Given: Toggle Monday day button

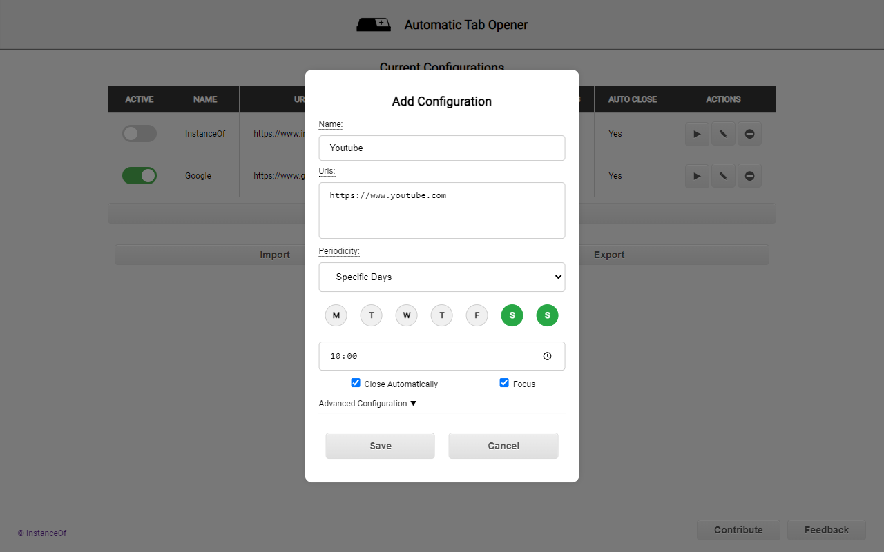Looking at the screenshot, I should (x=336, y=315).
